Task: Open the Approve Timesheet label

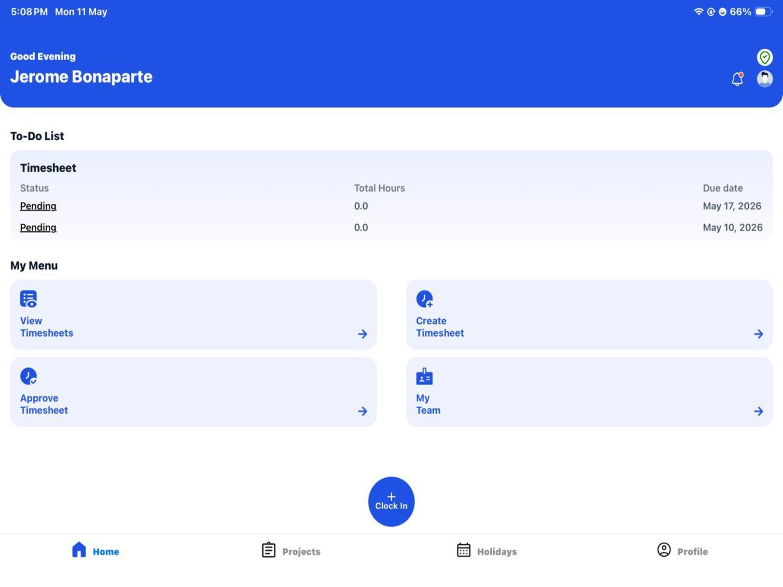Action: 44,404
